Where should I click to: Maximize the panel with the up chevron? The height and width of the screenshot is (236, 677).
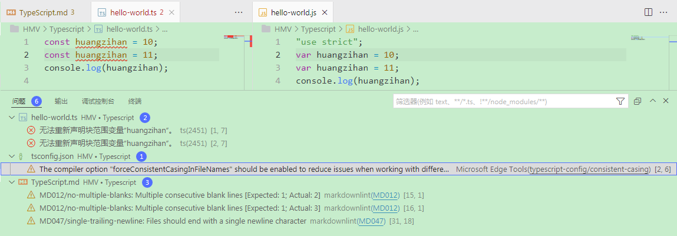(x=653, y=101)
